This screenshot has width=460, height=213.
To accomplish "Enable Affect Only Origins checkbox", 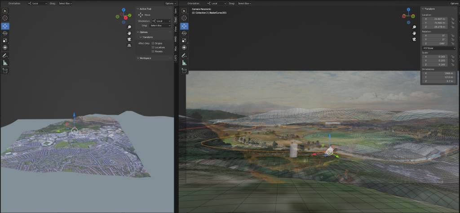I will [x=153, y=43].
